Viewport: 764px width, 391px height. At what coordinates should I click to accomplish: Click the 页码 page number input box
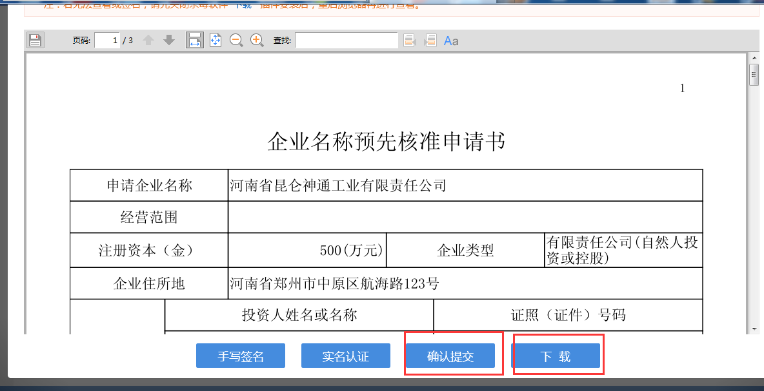click(106, 39)
